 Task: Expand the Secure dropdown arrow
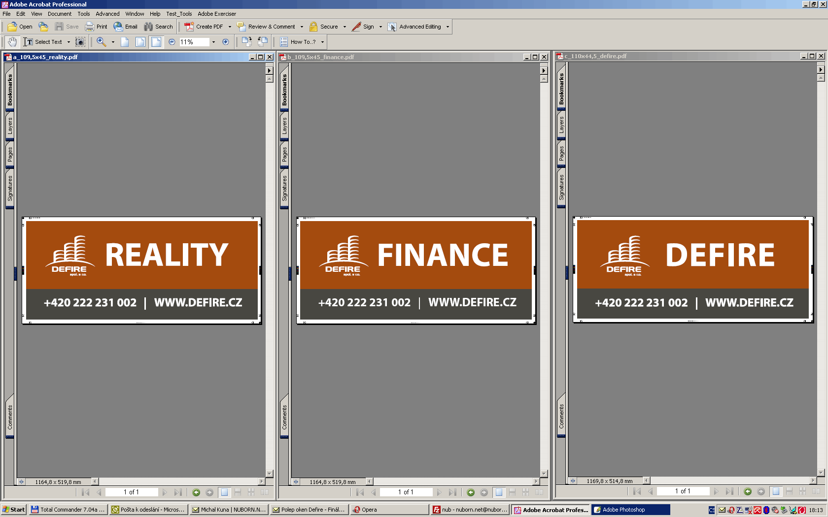click(345, 27)
